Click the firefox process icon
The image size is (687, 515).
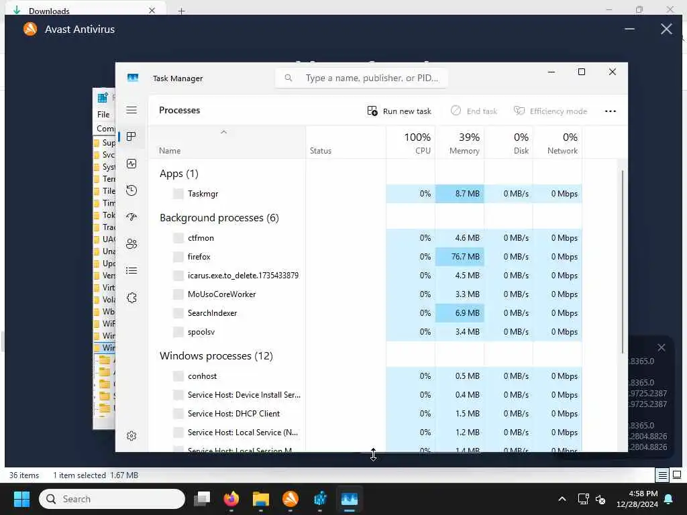pos(178,257)
